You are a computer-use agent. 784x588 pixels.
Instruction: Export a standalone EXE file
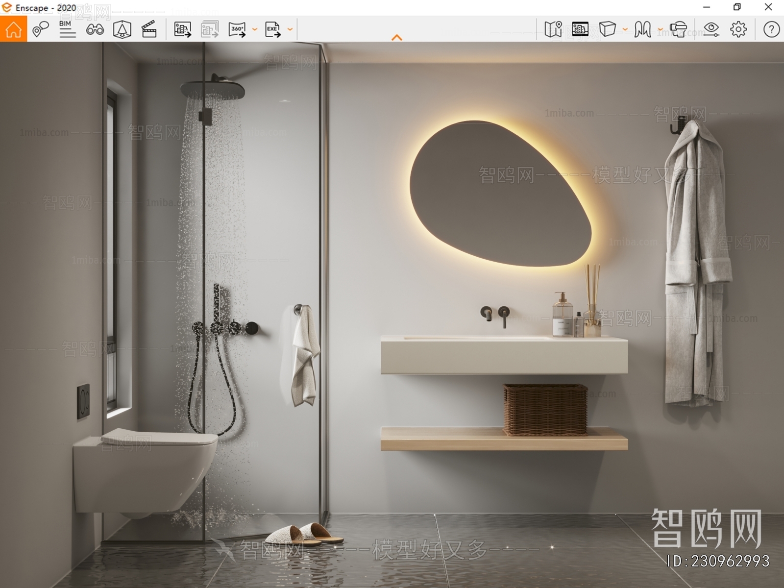(x=272, y=29)
